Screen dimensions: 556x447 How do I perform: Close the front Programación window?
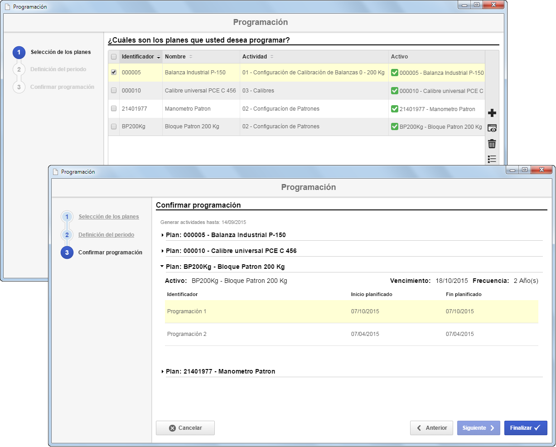coord(541,170)
